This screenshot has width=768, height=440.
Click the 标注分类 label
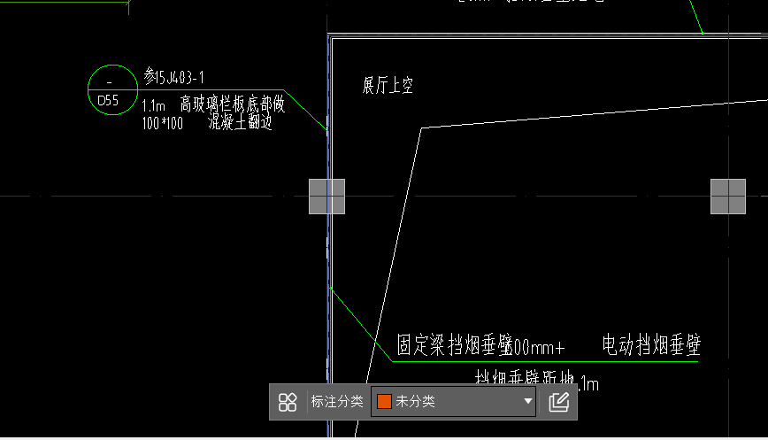coord(337,402)
